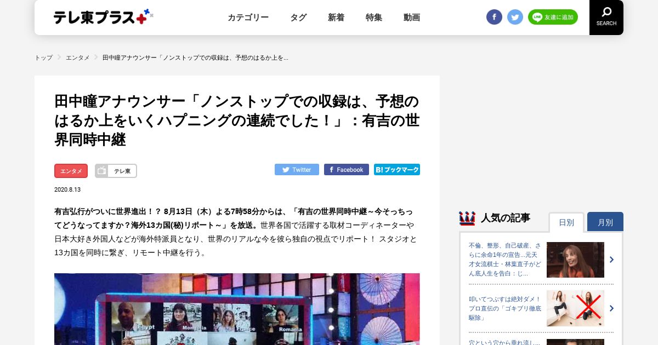Go to 特集 section
The width and height of the screenshot is (658, 345).
(x=374, y=18)
